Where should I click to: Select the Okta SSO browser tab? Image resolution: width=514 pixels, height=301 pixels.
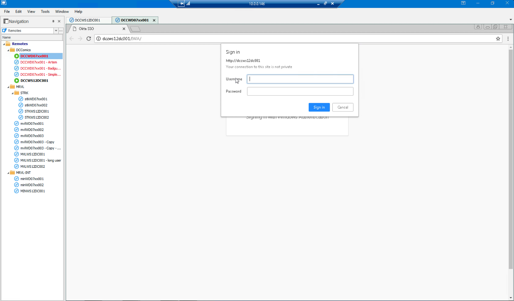98,29
